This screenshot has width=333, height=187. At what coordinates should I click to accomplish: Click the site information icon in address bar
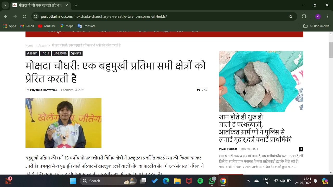coord(36,16)
